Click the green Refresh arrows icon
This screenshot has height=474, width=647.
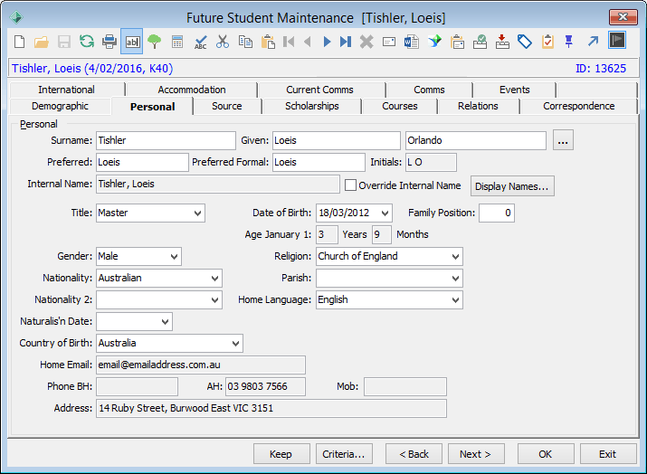(87, 42)
